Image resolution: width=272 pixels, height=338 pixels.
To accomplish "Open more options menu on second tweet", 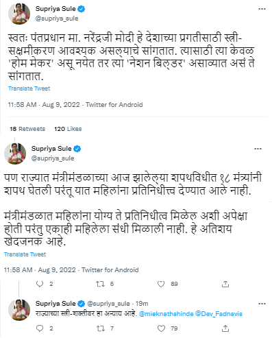I will pos(258,149).
